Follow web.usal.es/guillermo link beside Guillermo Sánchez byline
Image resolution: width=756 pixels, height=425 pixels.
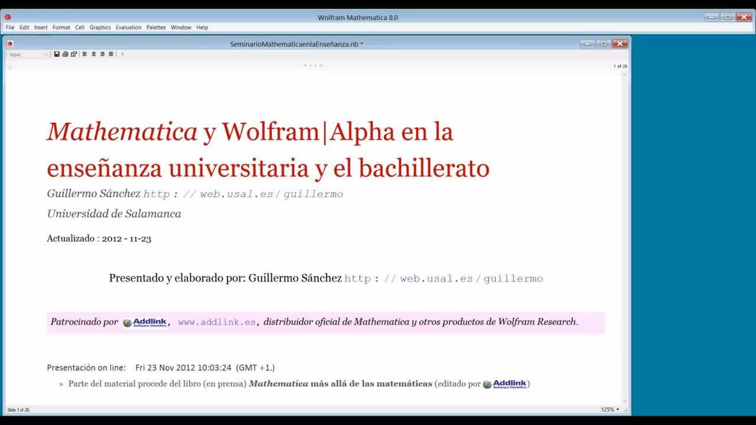pos(243,194)
